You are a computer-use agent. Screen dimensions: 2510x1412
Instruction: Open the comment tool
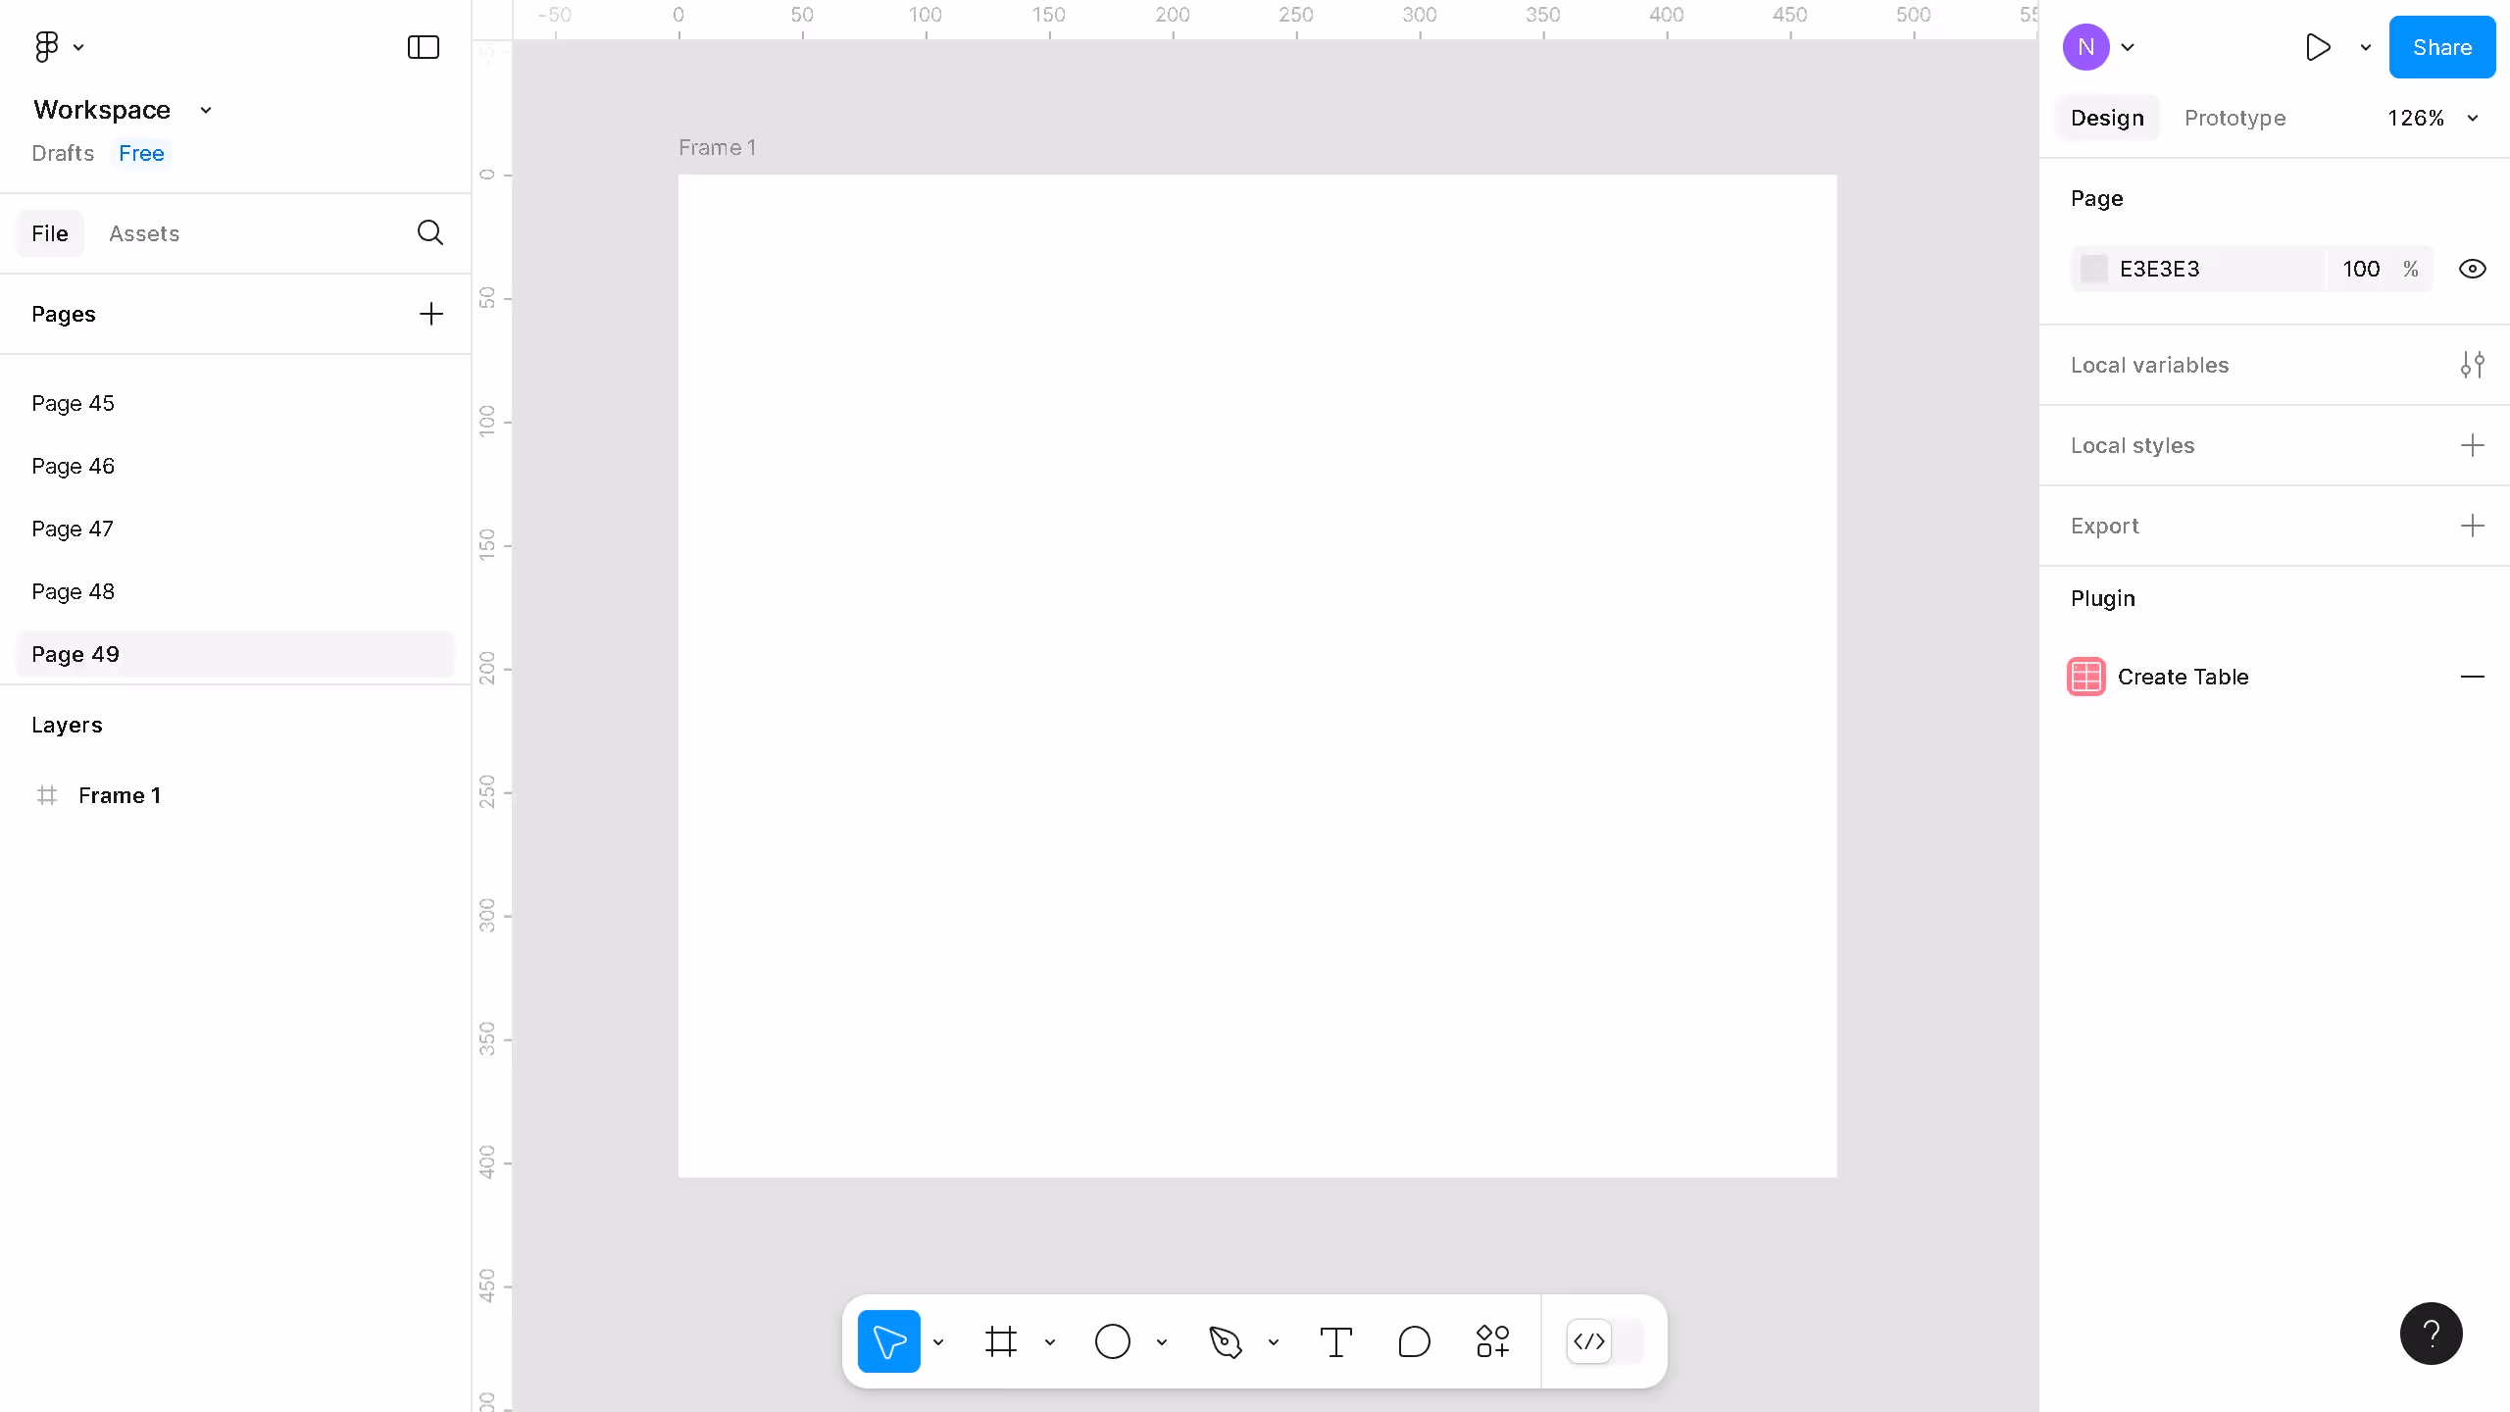1412,1340
